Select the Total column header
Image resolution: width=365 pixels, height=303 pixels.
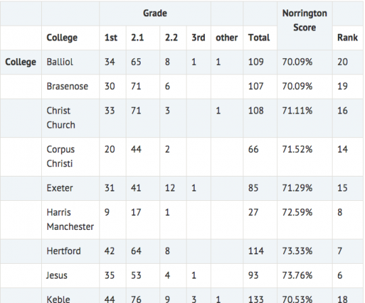tap(259, 37)
